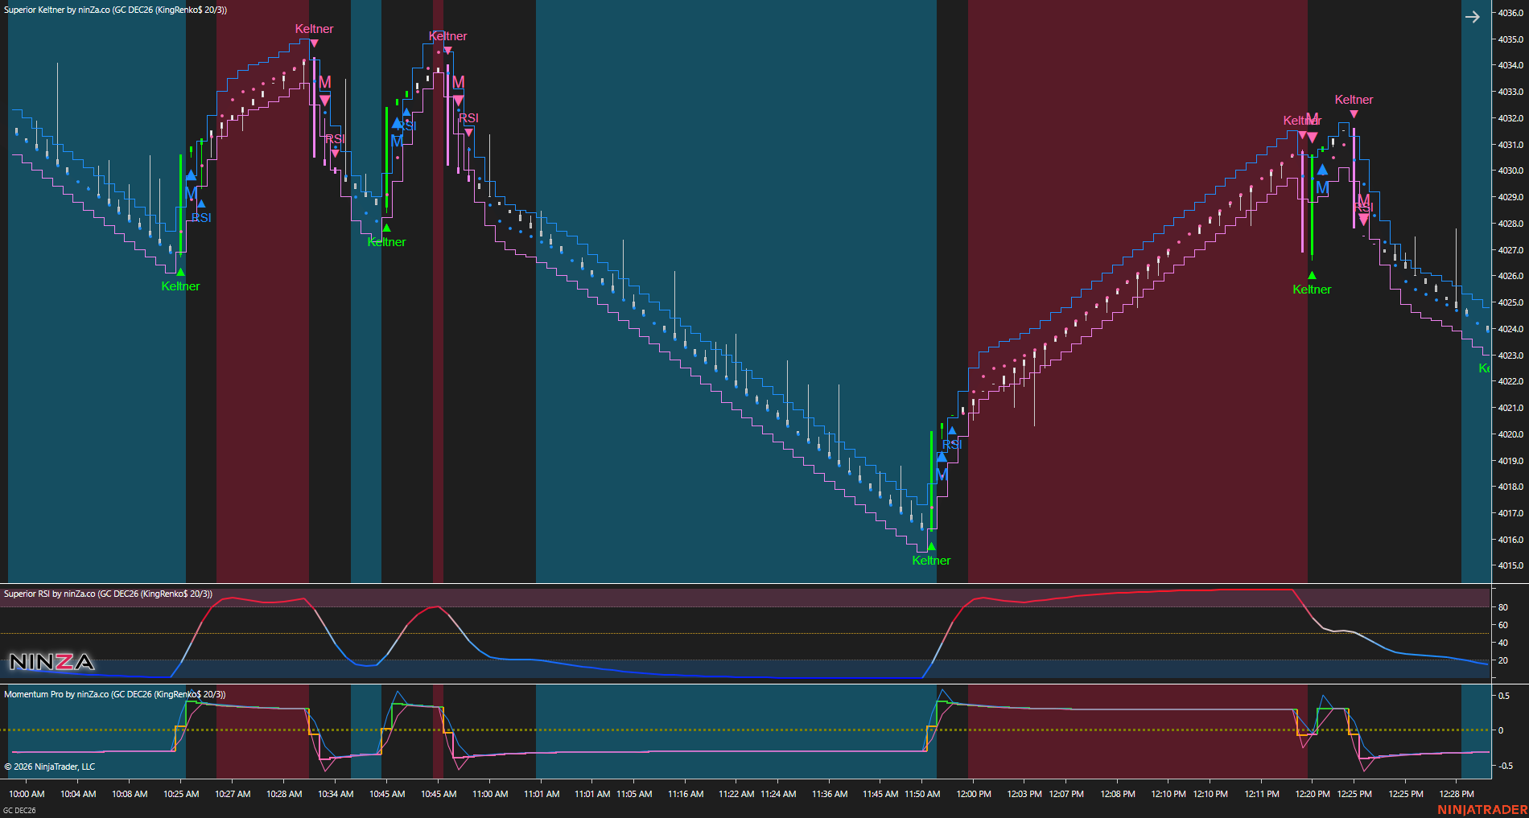Click the 4015.0 price axis label
The width and height of the screenshot is (1529, 818).
[1510, 565]
